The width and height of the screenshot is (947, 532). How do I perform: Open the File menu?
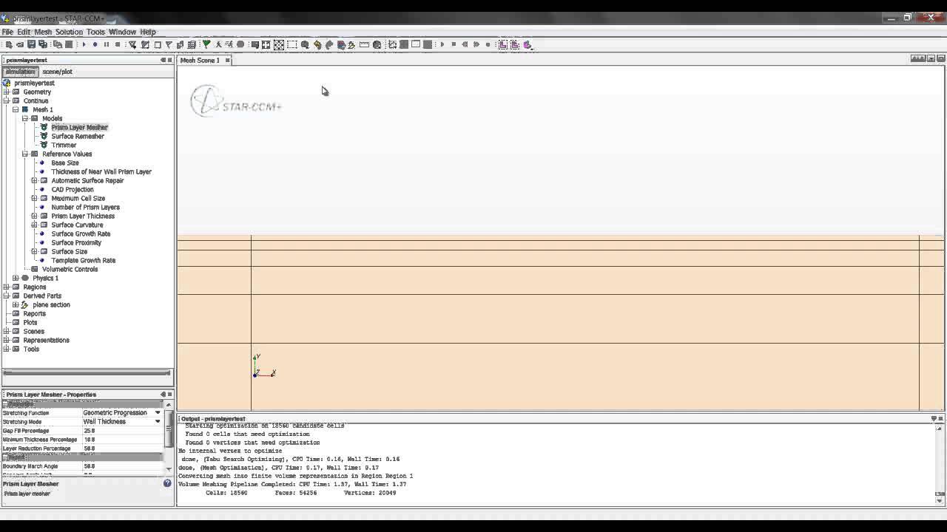(7, 32)
